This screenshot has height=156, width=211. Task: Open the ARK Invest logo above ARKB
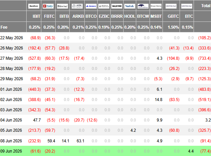[x=77, y=6]
